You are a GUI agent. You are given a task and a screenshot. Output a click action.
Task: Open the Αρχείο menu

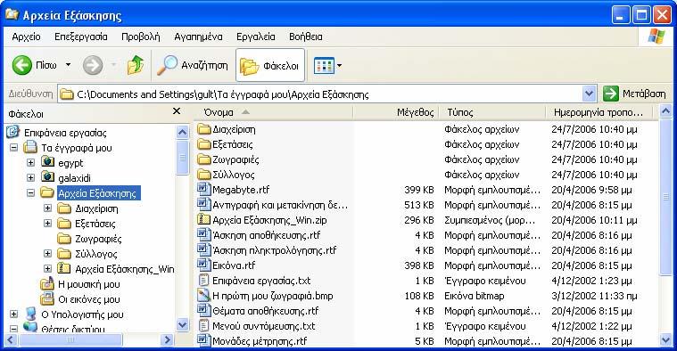tap(27, 37)
